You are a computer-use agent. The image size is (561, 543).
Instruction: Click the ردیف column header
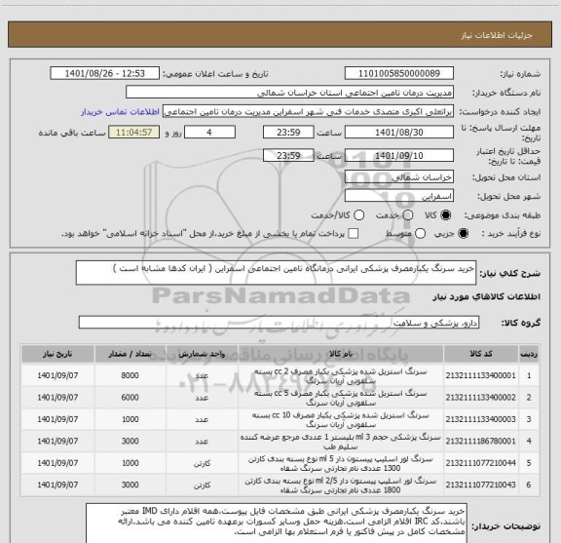click(x=529, y=354)
